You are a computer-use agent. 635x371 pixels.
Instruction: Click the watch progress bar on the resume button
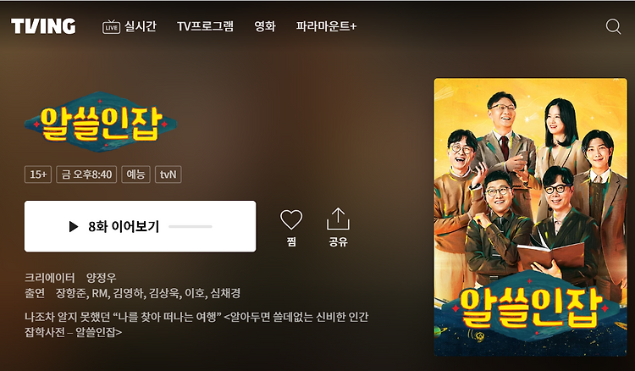(190, 227)
